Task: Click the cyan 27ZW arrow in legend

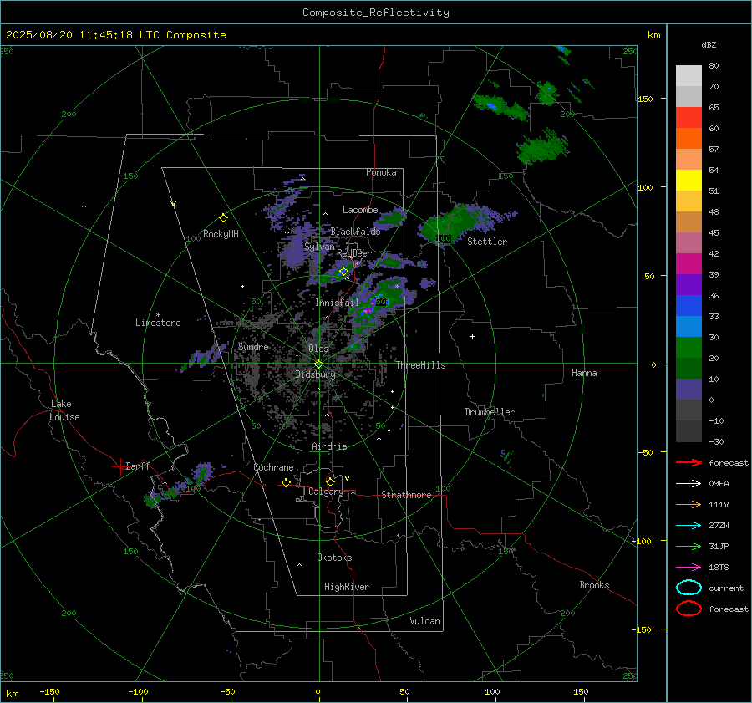Action: (x=688, y=526)
